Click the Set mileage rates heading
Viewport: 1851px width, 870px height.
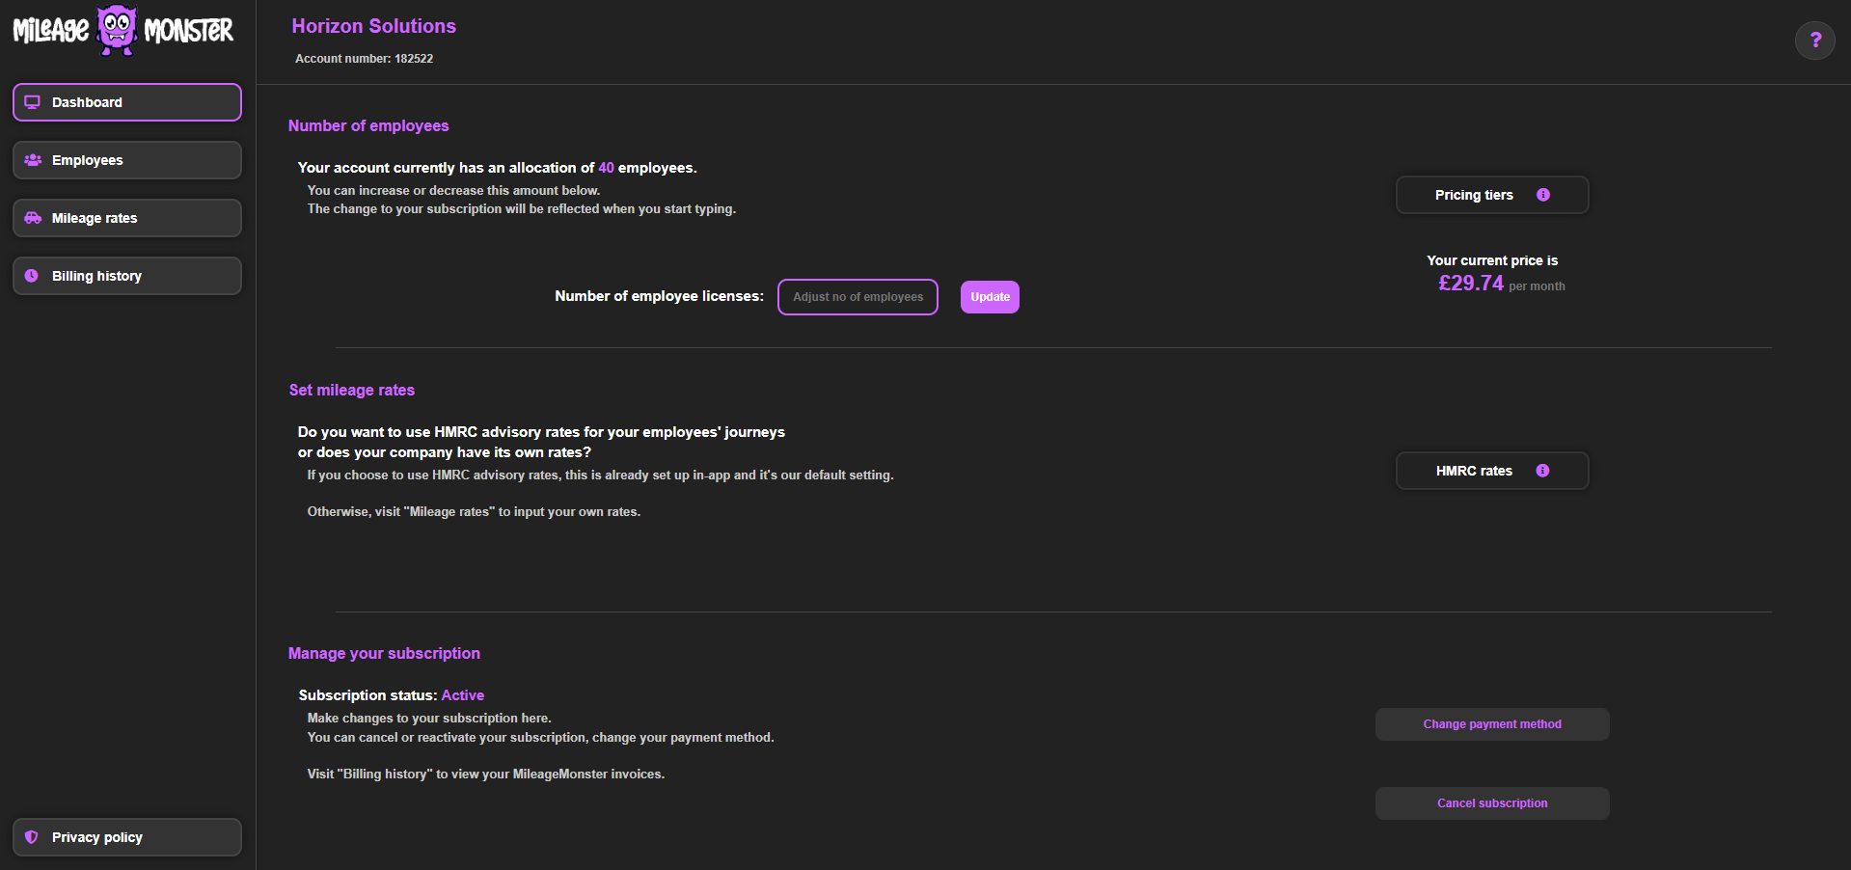[x=352, y=391]
